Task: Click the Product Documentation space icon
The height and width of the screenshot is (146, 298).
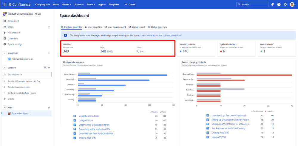Action: coord(4,14)
